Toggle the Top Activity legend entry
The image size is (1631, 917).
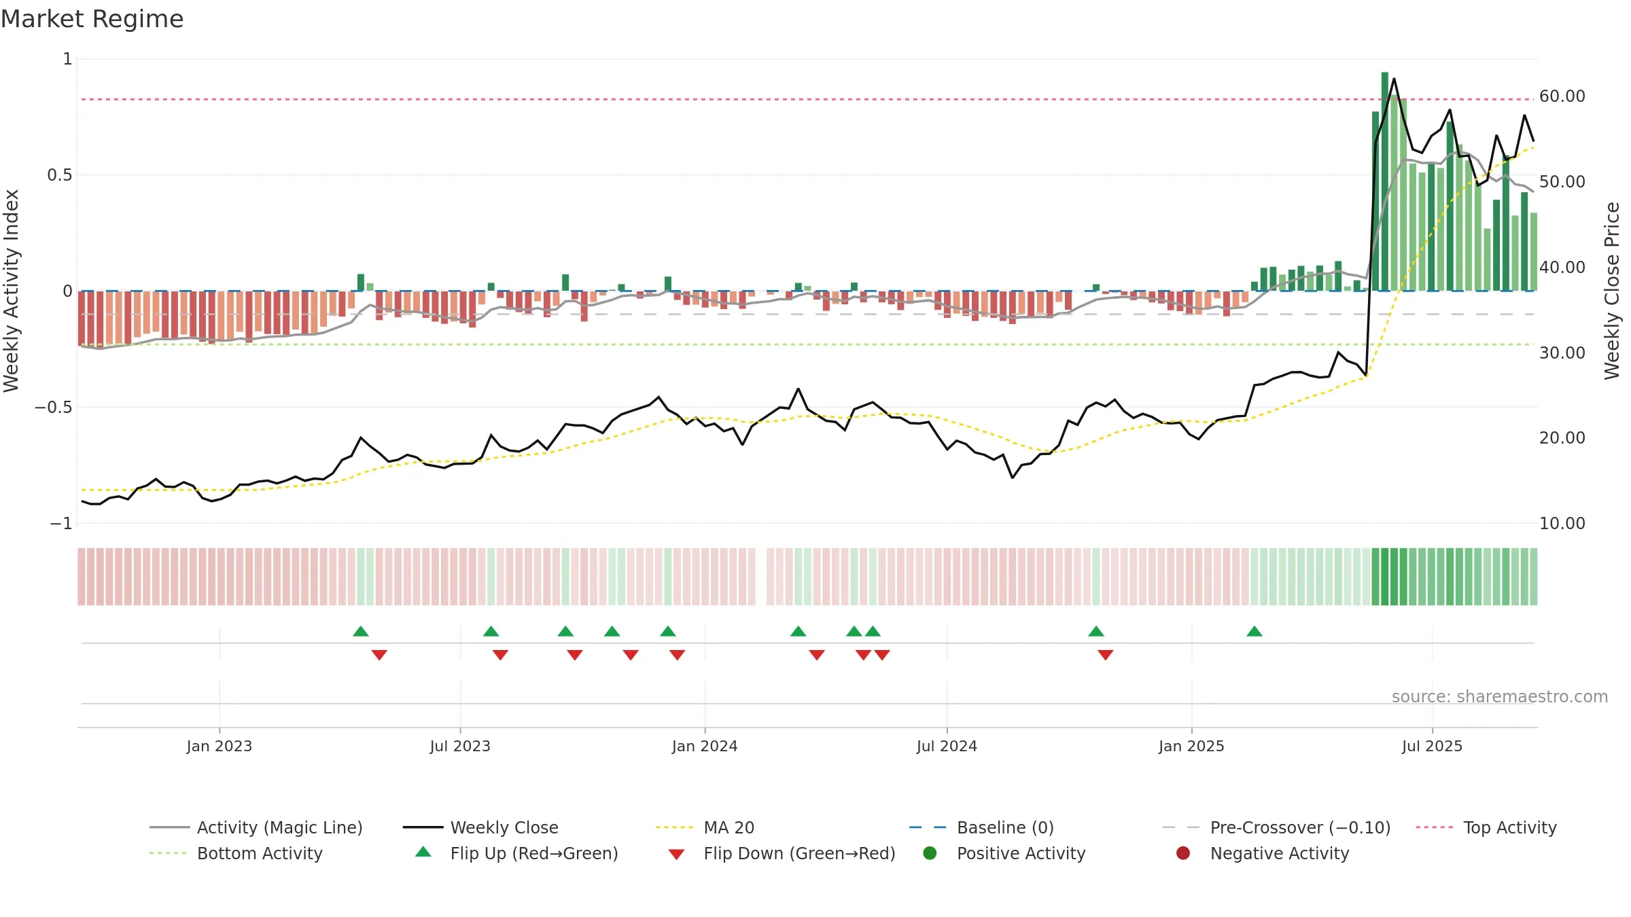1486,827
